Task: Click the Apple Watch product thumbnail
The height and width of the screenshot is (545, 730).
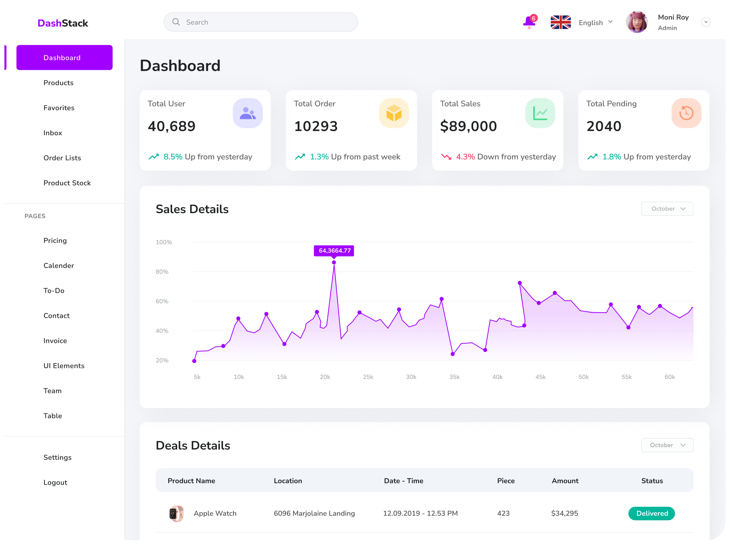Action: (x=176, y=513)
